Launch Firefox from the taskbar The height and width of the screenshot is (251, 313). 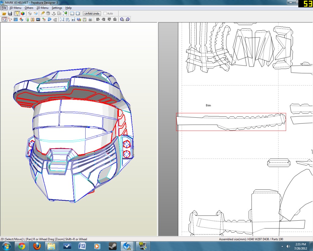(x=37, y=246)
